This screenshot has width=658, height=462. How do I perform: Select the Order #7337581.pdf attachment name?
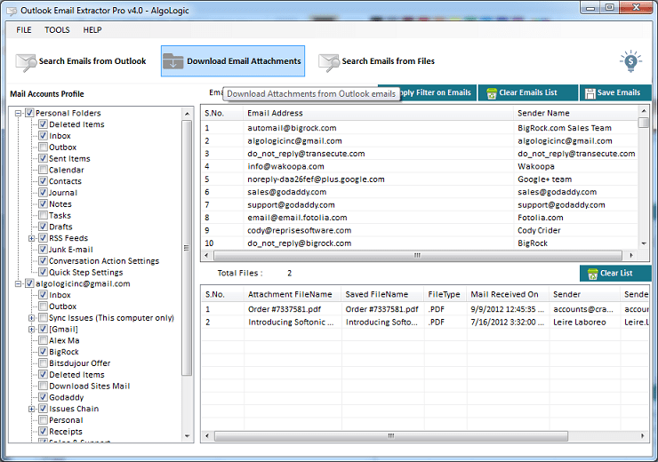(x=285, y=309)
